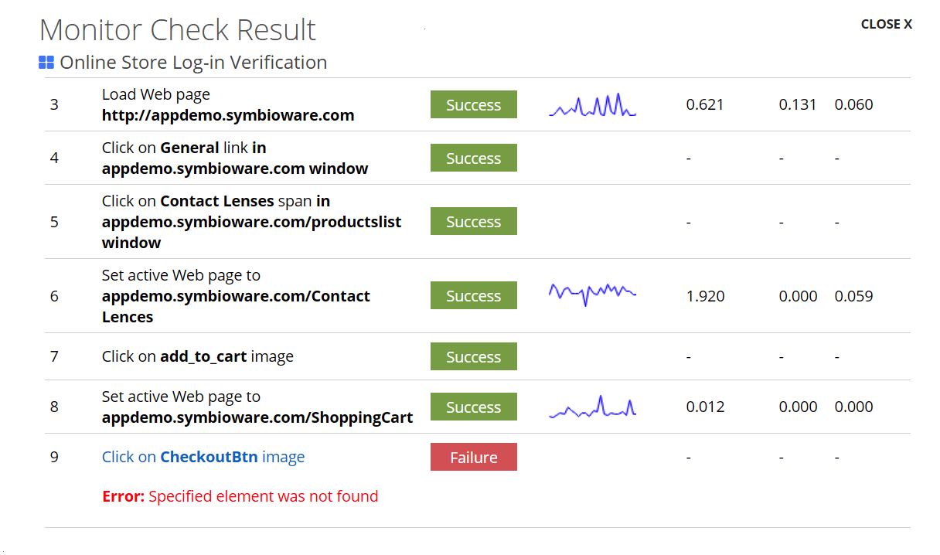Click the 0.621 timing value

pyautogui.click(x=704, y=105)
